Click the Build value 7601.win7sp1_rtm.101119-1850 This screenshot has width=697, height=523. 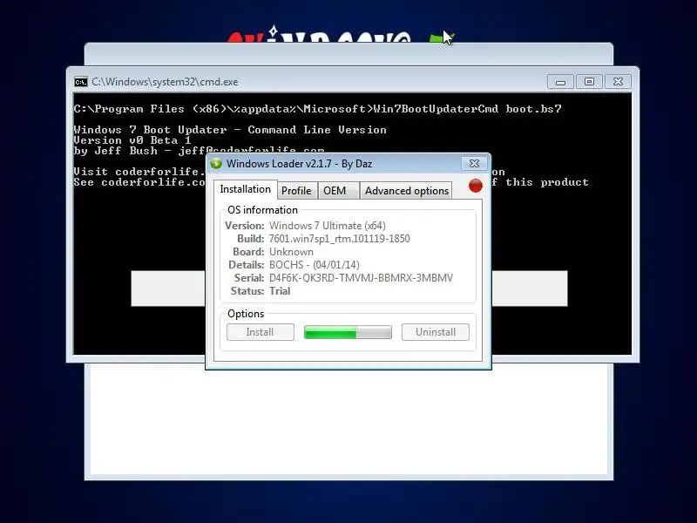tap(339, 239)
